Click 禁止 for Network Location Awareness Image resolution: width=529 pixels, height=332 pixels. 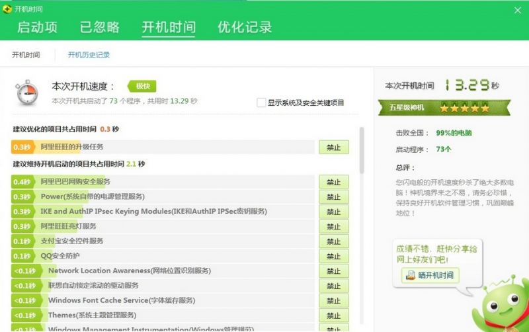(x=334, y=271)
